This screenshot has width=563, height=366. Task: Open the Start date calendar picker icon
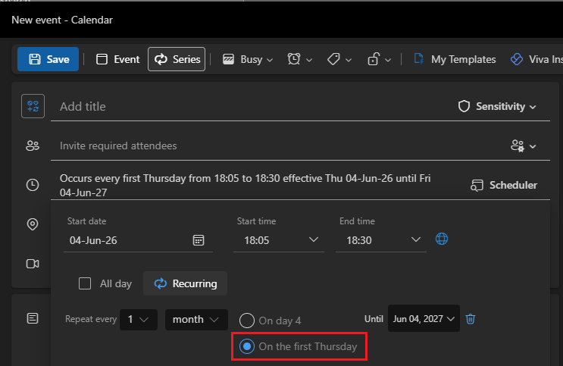click(x=199, y=240)
